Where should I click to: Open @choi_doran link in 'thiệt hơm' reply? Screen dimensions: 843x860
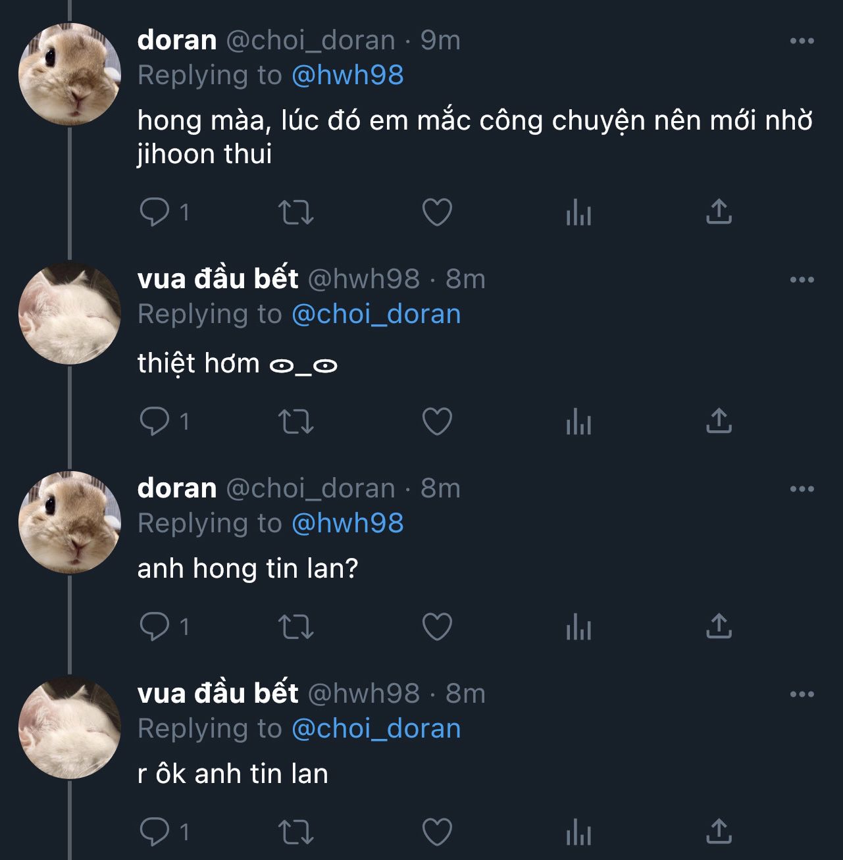(376, 314)
